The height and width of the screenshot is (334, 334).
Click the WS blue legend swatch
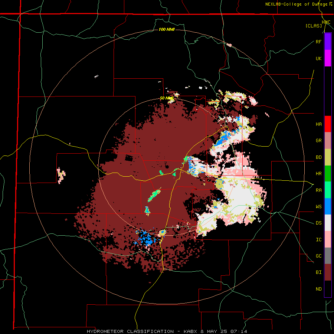[x=328, y=206]
